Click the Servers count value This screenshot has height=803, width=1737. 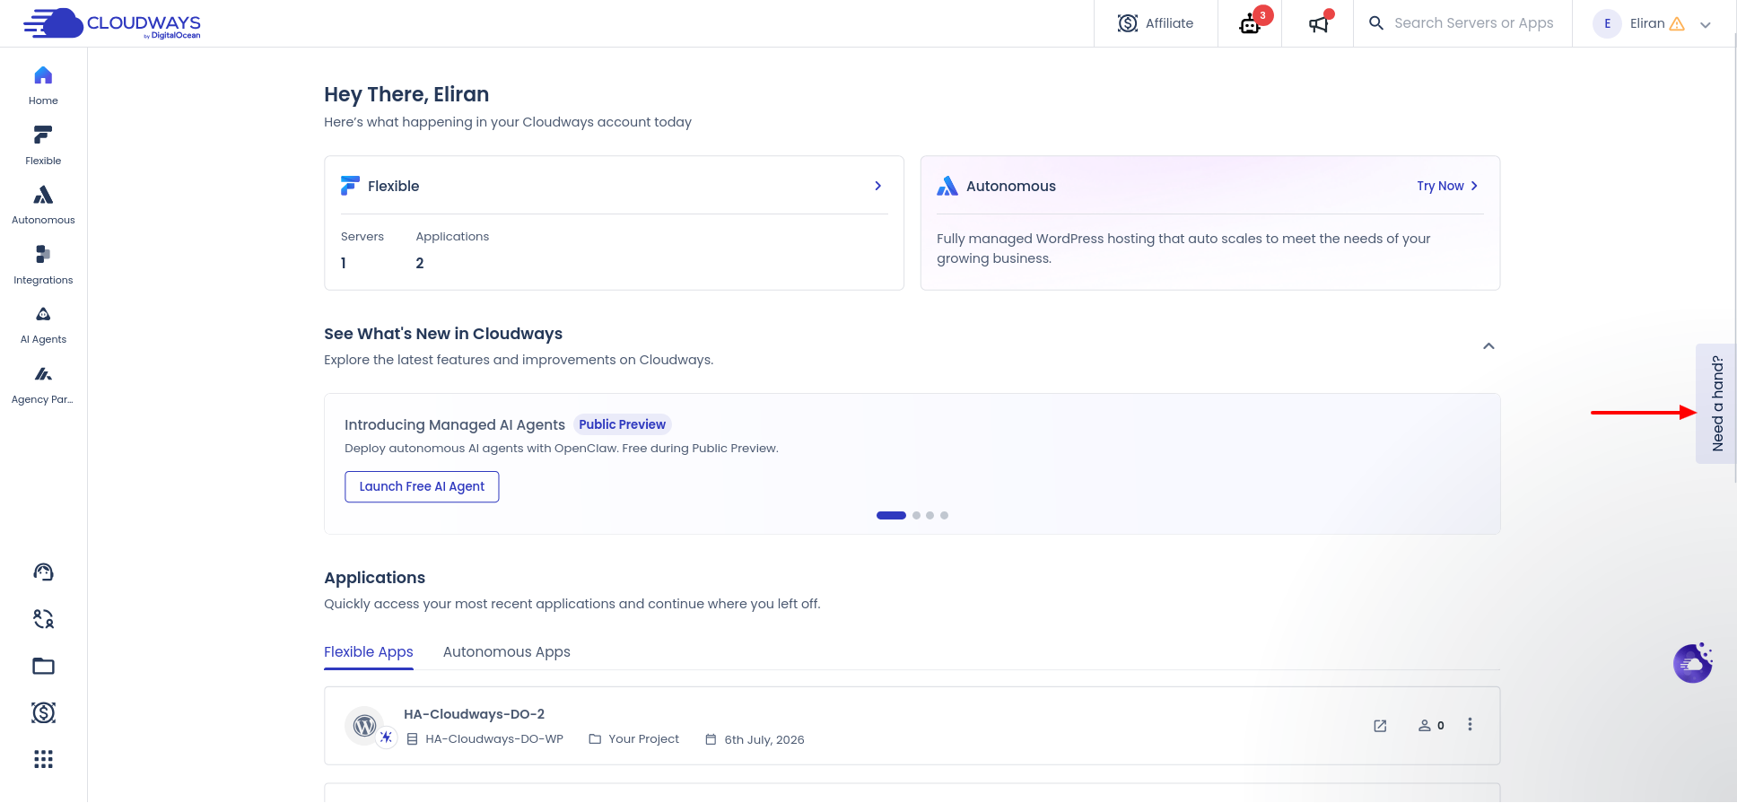pyautogui.click(x=344, y=263)
